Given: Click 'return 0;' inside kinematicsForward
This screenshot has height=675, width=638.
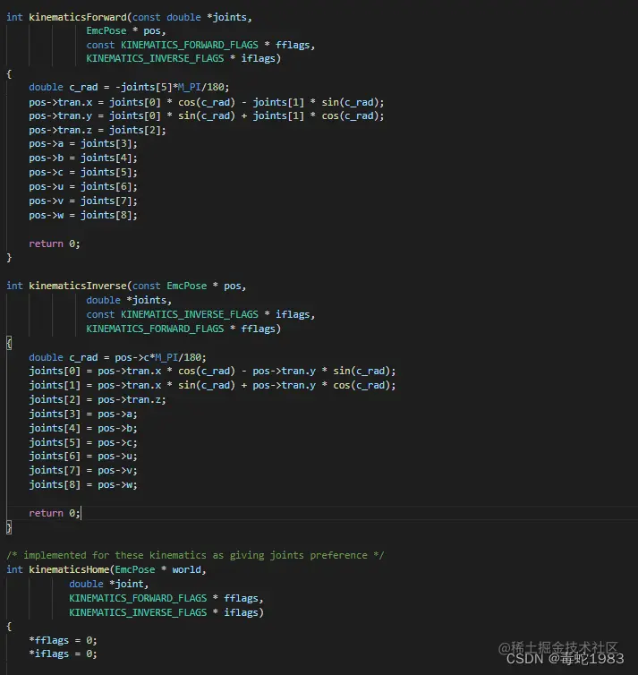Looking at the screenshot, I should 55,244.
